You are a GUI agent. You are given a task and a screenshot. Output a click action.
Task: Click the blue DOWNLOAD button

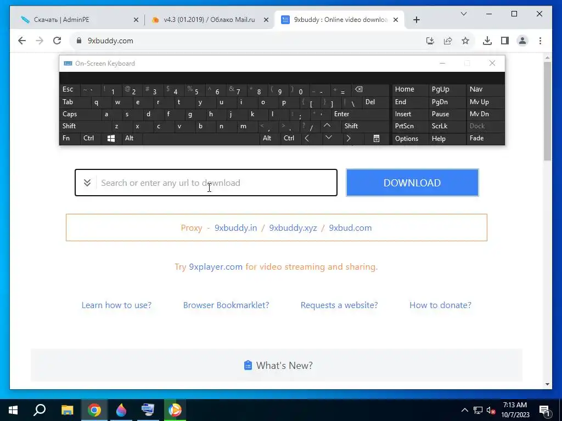coord(412,183)
